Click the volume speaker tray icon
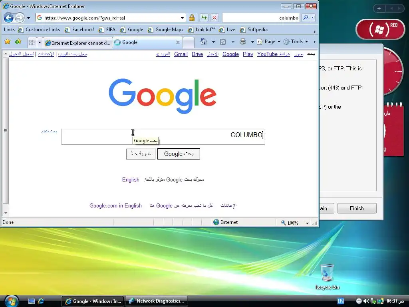Viewport: 409px width, 307px height. coord(366,301)
